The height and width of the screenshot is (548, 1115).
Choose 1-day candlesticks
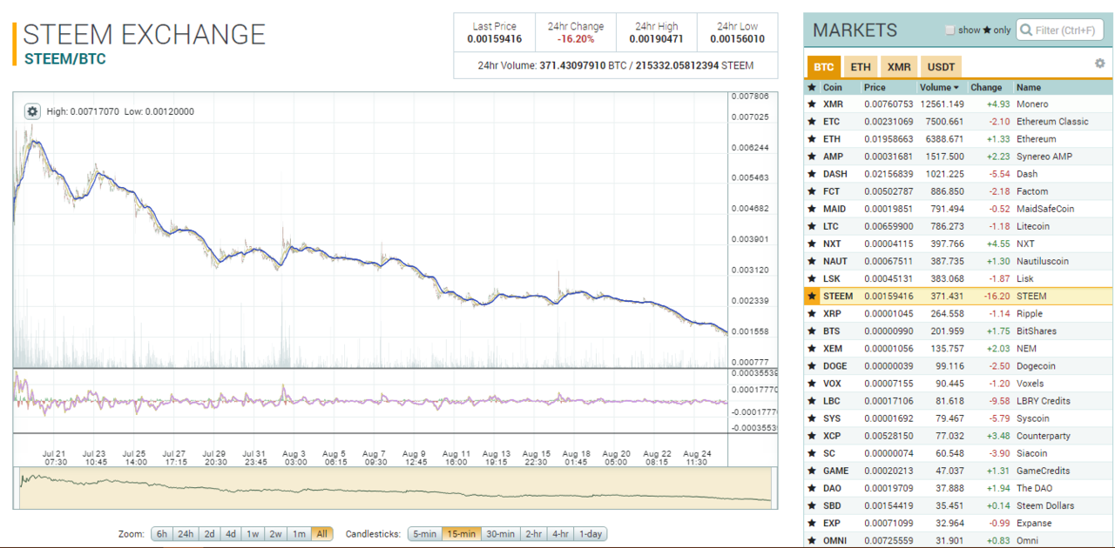590,533
